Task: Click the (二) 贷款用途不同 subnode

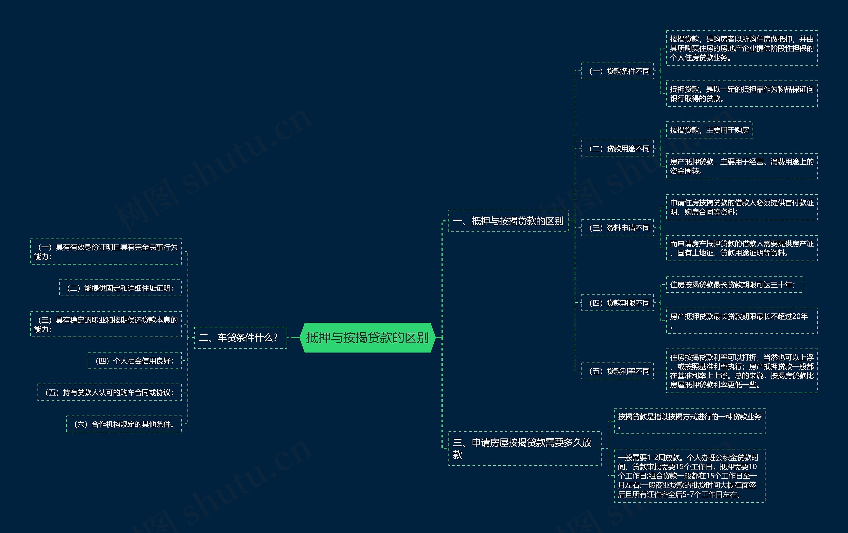Action: coord(617,149)
